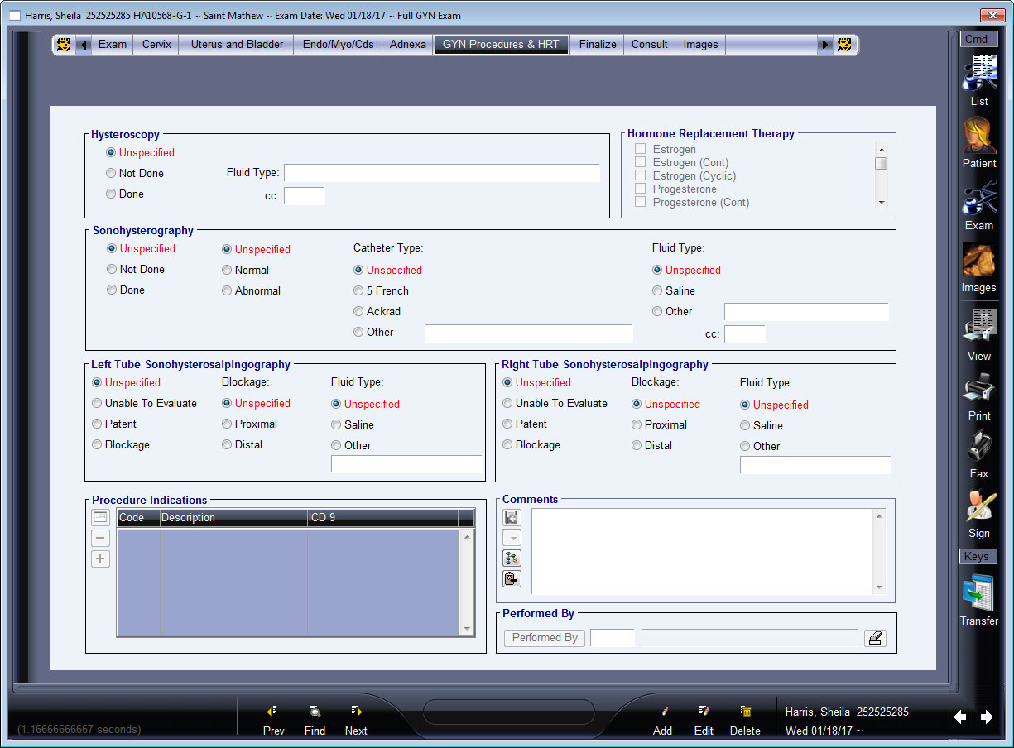Click the ICD 9 column header
The width and height of the screenshot is (1014, 748).
click(382, 518)
